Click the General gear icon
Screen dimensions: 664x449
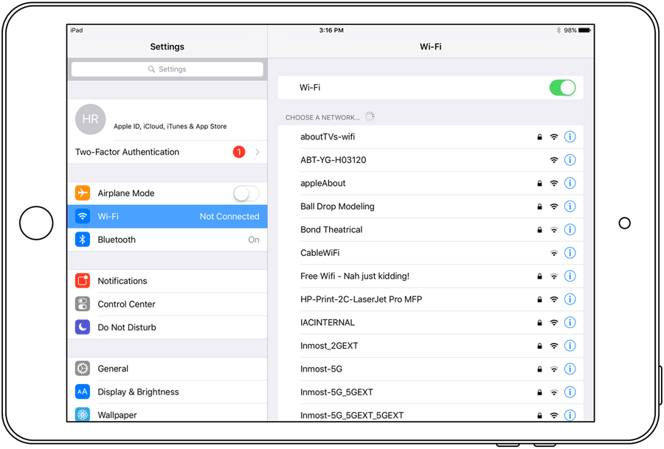pyautogui.click(x=83, y=369)
